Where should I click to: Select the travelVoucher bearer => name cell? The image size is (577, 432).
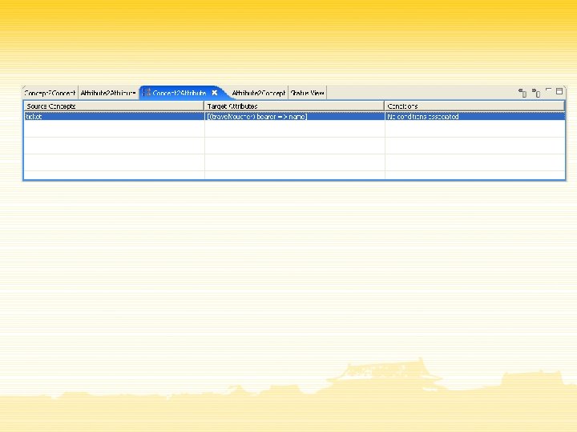tap(294, 117)
